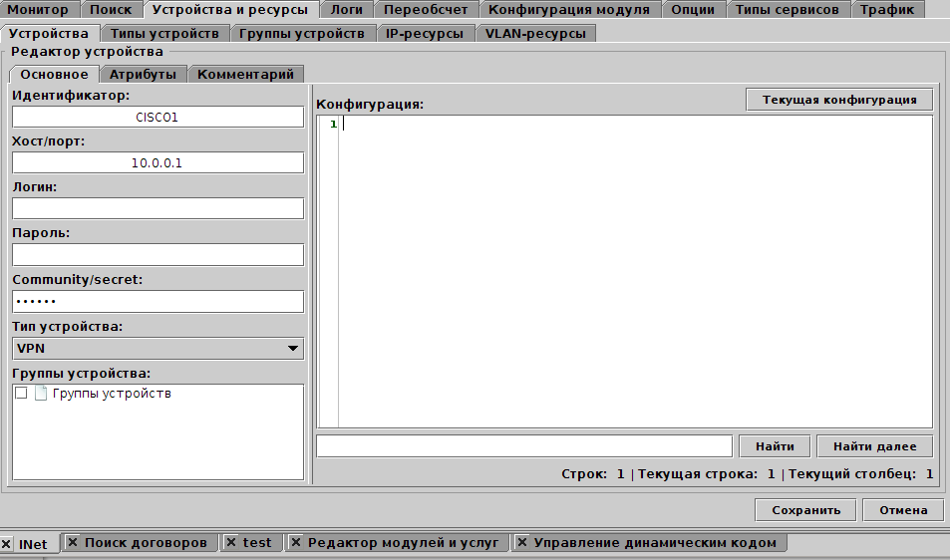Focus the search field beside Найти
The image size is (950, 560).
coord(523,446)
